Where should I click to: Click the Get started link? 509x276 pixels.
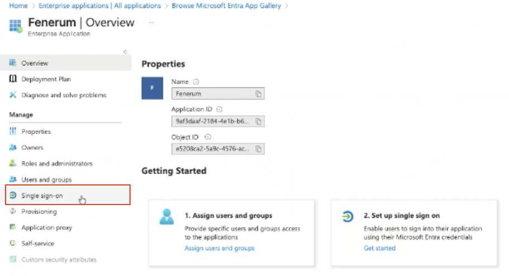[380, 248]
